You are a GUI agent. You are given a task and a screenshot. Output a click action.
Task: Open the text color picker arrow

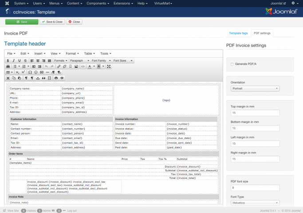point(94,66)
